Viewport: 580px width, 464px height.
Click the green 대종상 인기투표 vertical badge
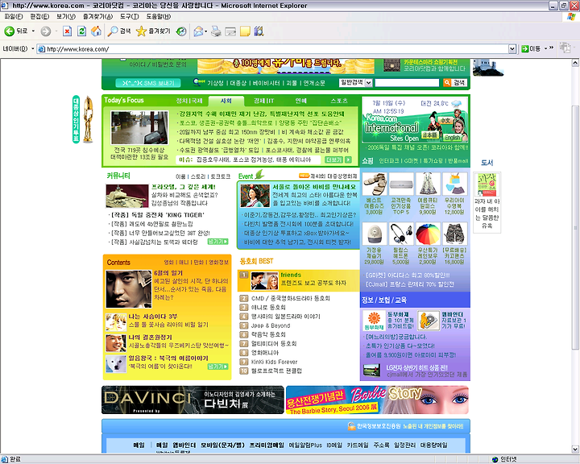(76, 119)
